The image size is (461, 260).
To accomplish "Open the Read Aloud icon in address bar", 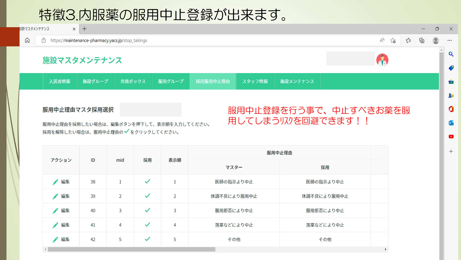I will coord(382,40).
